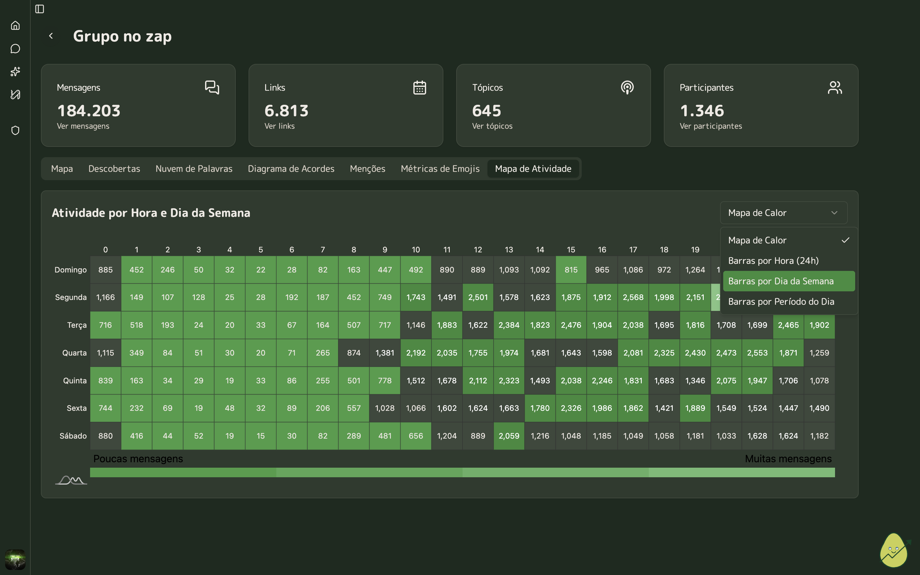Go back using the left chevron
This screenshot has width=920, height=575.
click(51, 36)
